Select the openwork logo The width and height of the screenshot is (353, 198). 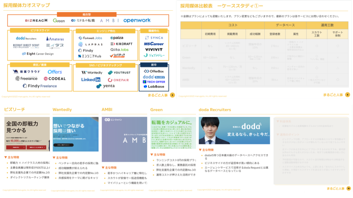point(137,20)
